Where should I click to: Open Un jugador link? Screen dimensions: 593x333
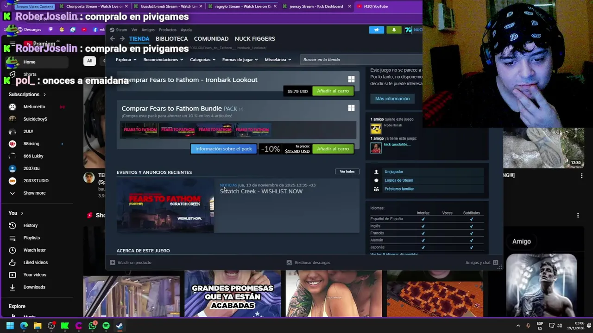point(394,172)
